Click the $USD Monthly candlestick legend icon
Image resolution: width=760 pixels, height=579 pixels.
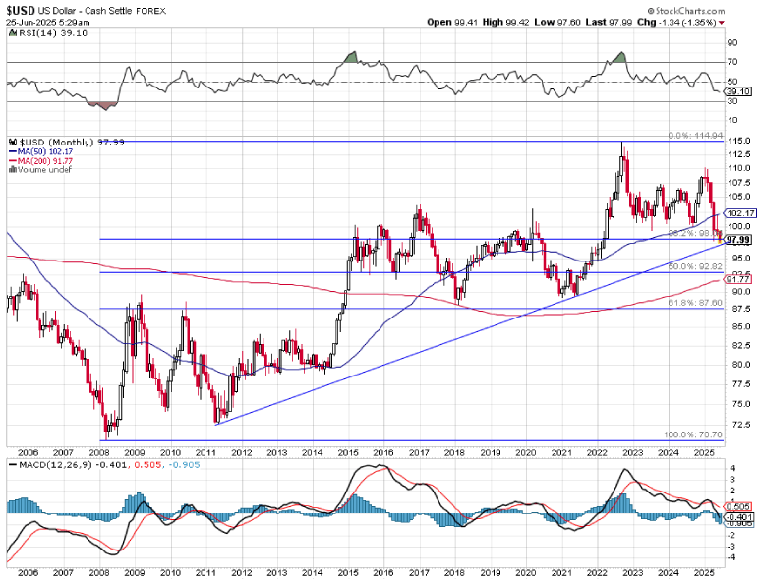click(11, 141)
